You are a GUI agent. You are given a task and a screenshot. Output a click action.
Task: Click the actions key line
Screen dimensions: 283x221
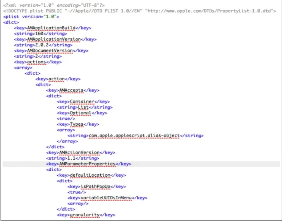pyautogui.click(x=38, y=62)
